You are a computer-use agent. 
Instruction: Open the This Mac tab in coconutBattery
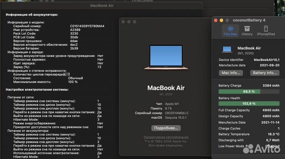point(230,31)
